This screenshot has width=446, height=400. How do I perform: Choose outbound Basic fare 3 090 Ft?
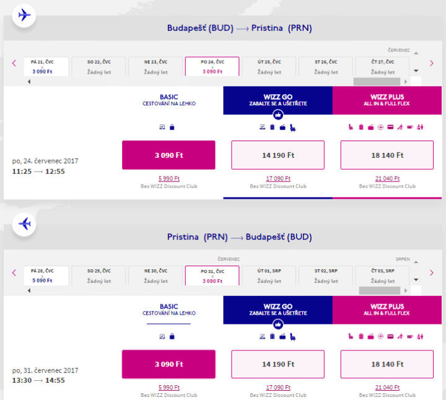click(x=168, y=155)
